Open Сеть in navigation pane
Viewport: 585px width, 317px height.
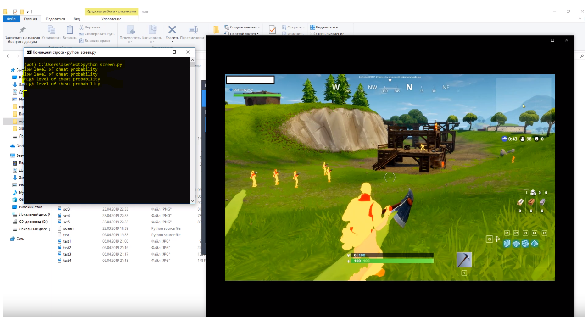20,239
